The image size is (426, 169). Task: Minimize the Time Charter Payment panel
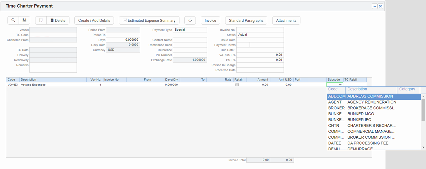375,6
